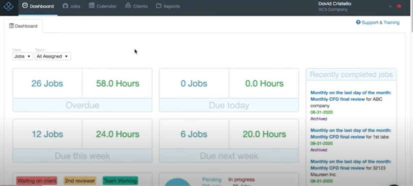Click the 20.0 Hours due next week tile
The height and width of the screenshot is (186, 413).
[x=264, y=134]
